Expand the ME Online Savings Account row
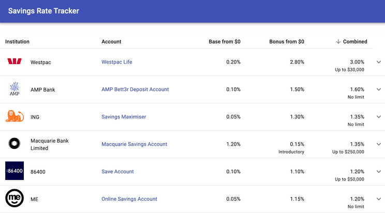 [x=379, y=199]
